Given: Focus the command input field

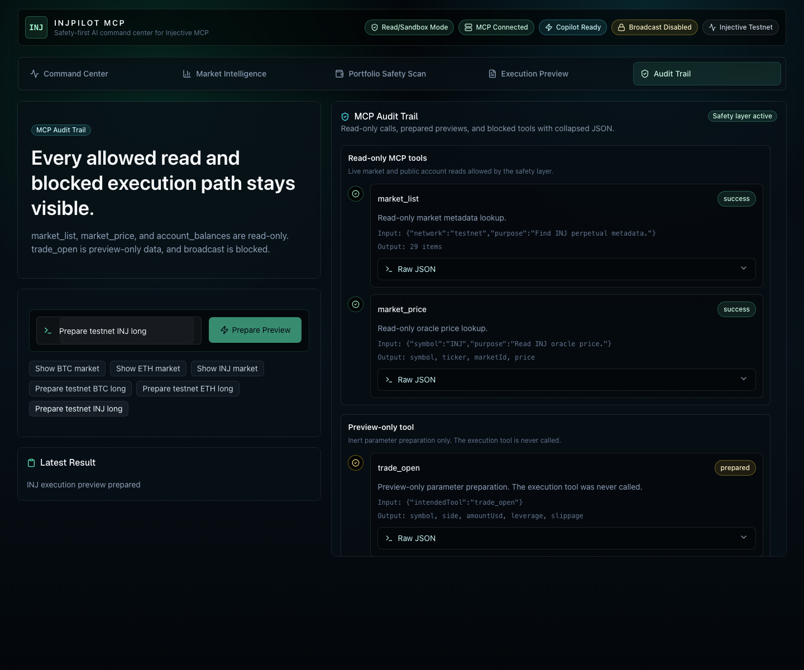Looking at the screenshot, I should (x=119, y=331).
